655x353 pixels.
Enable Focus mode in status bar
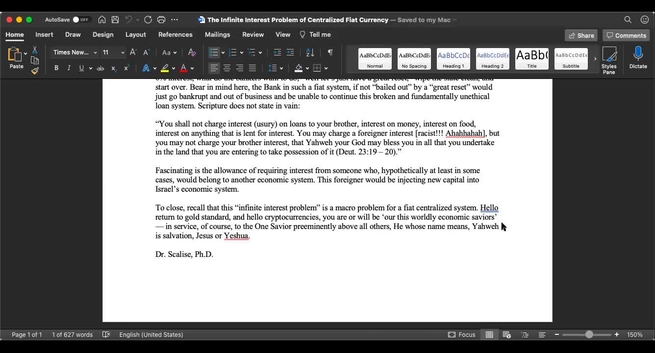point(462,334)
